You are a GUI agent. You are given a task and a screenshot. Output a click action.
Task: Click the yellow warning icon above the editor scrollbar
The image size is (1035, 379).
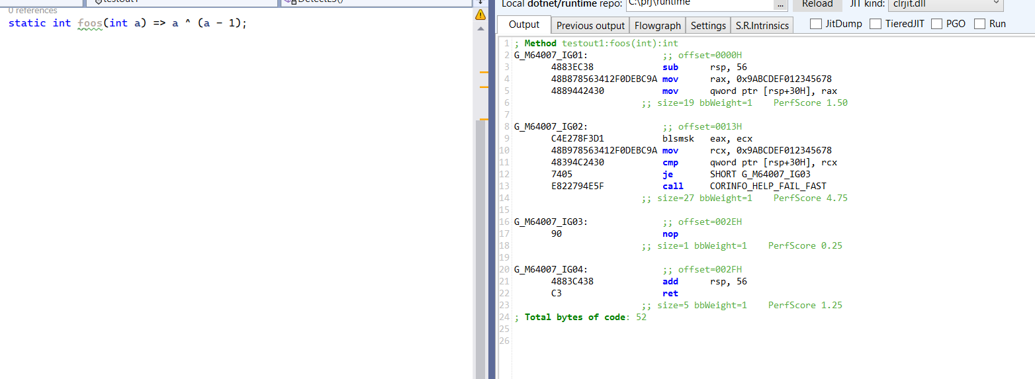[481, 15]
